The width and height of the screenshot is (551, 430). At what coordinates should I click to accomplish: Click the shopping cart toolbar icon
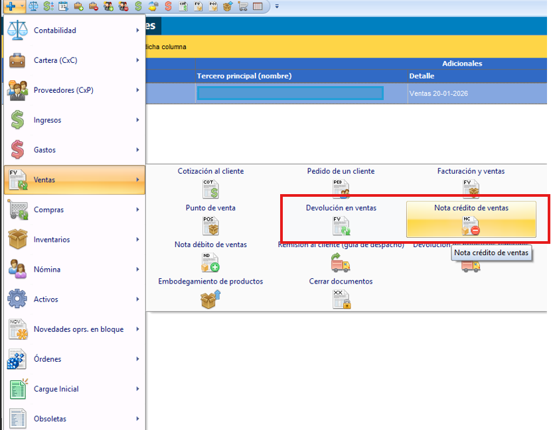(243, 7)
